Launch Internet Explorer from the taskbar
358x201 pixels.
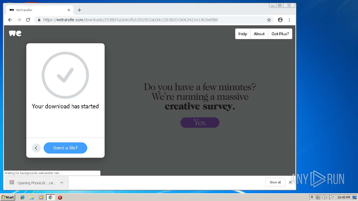(x=22, y=197)
